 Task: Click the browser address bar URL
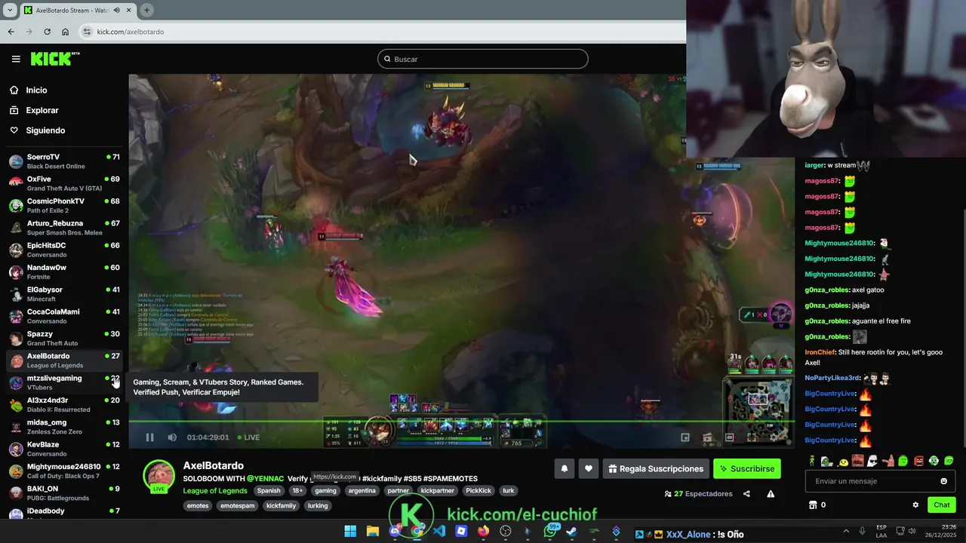131,32
